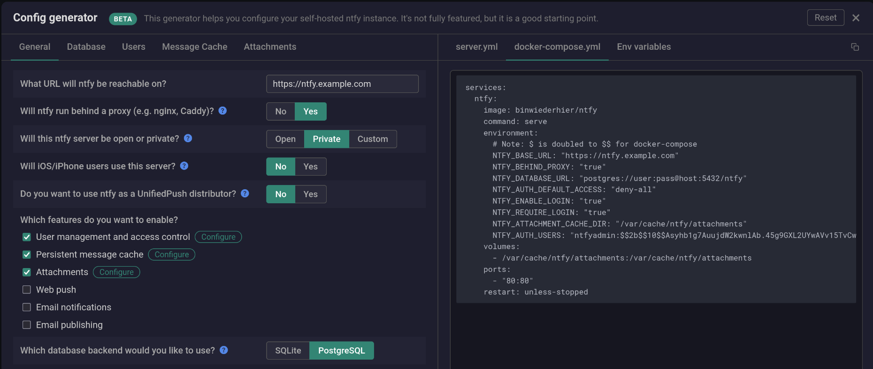Click the NTFY_ENABLE_LOGIN line
This screenshot has width=873, height=369.
[549, 201]
